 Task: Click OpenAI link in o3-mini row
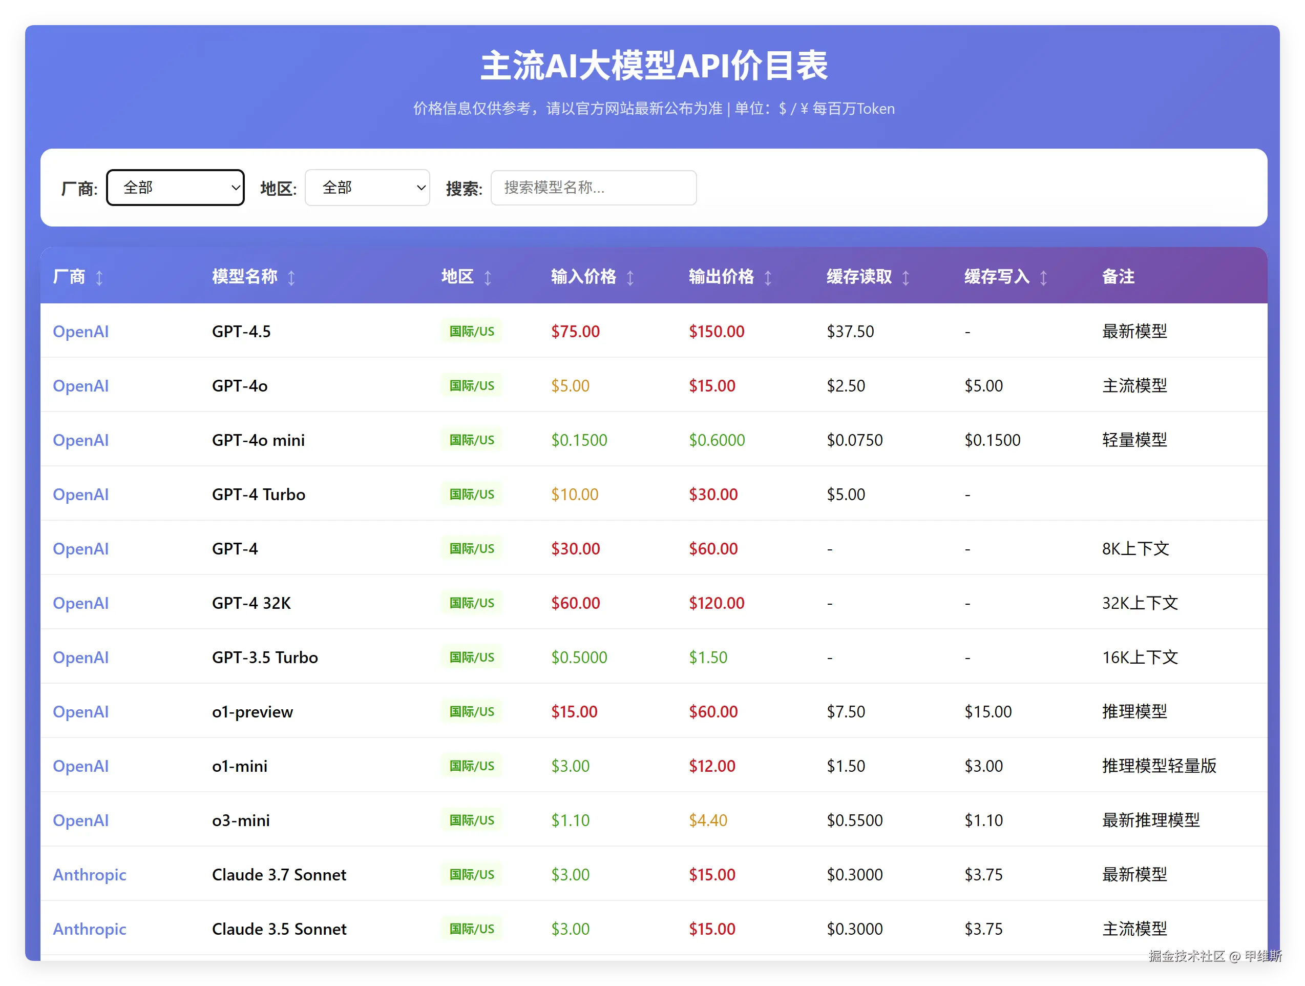coord(81,820)
